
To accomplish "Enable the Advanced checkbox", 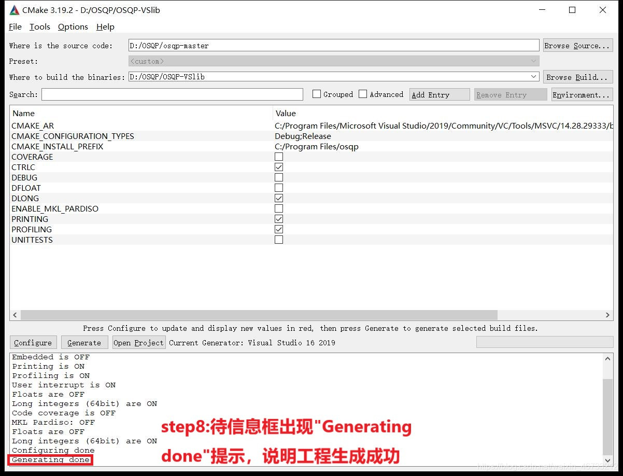I will [363, 94].
